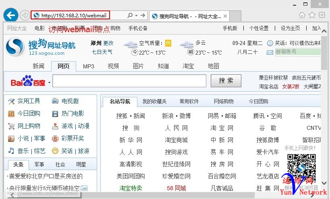
Task: Click the Baidu logo
Action: tap(28, 81)
